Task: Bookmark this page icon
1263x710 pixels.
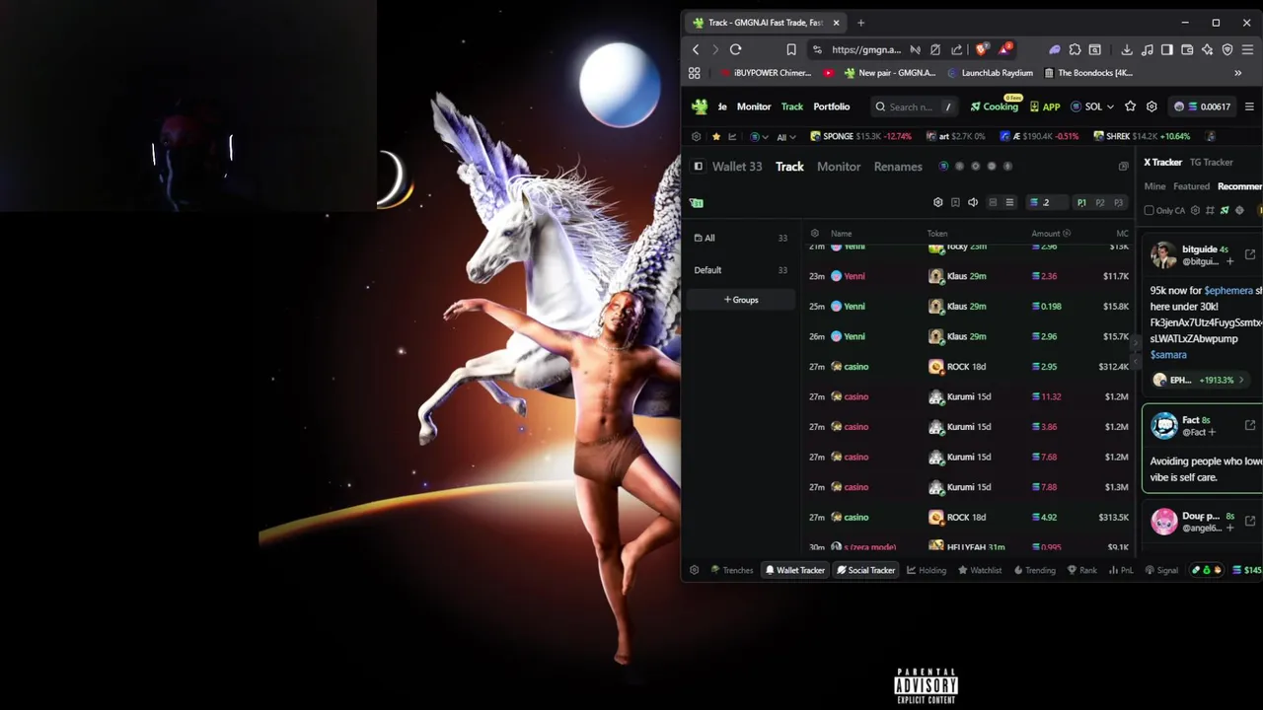Action: pos(791,49)
